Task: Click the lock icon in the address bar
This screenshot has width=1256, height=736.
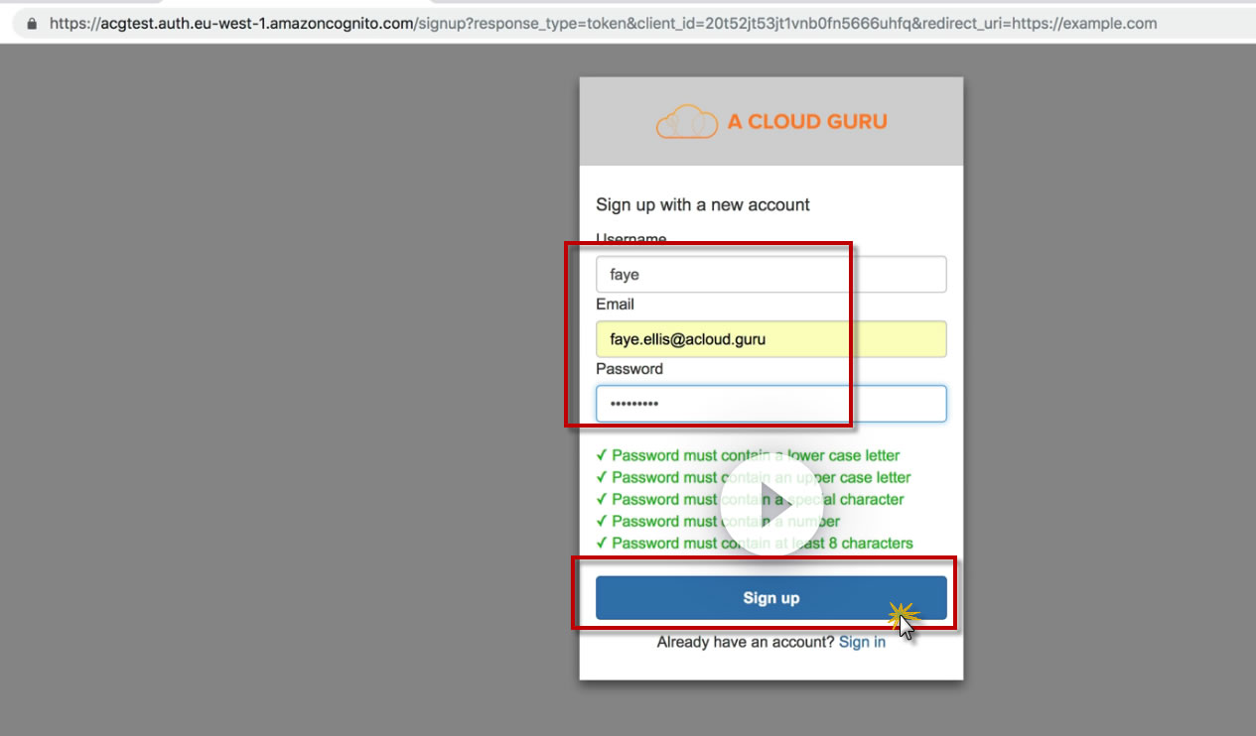Action: (x=33, y=23)
